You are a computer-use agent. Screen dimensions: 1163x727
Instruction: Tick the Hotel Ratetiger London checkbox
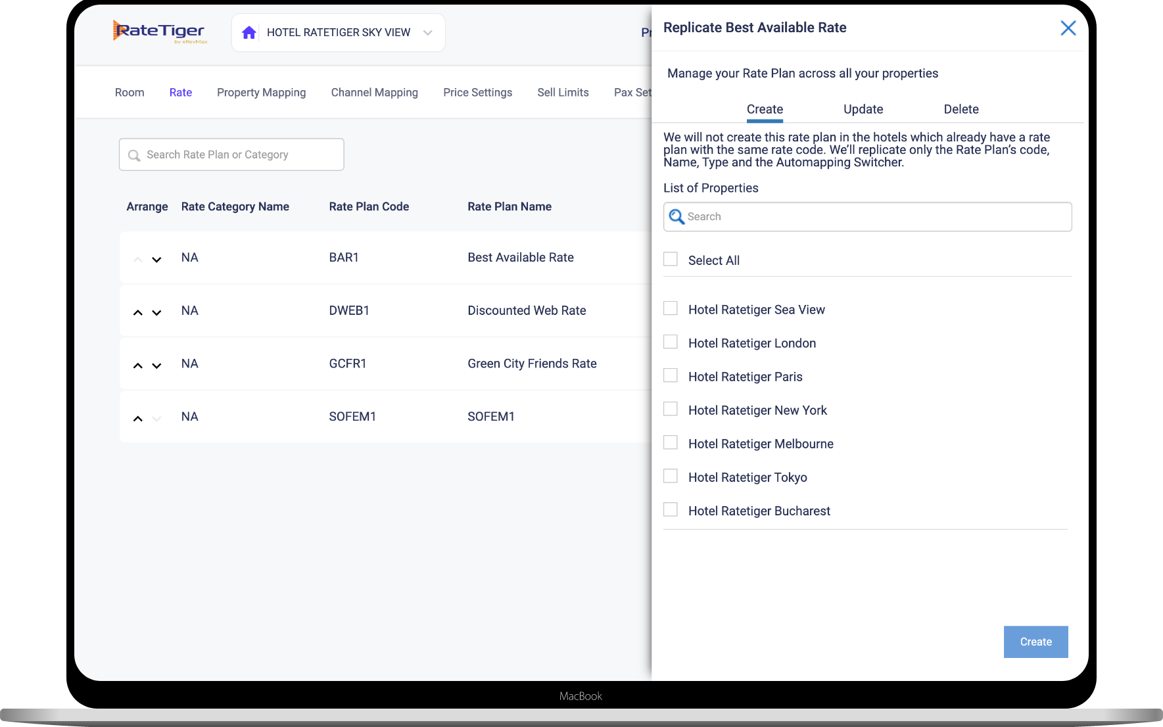tap(671, 342)
